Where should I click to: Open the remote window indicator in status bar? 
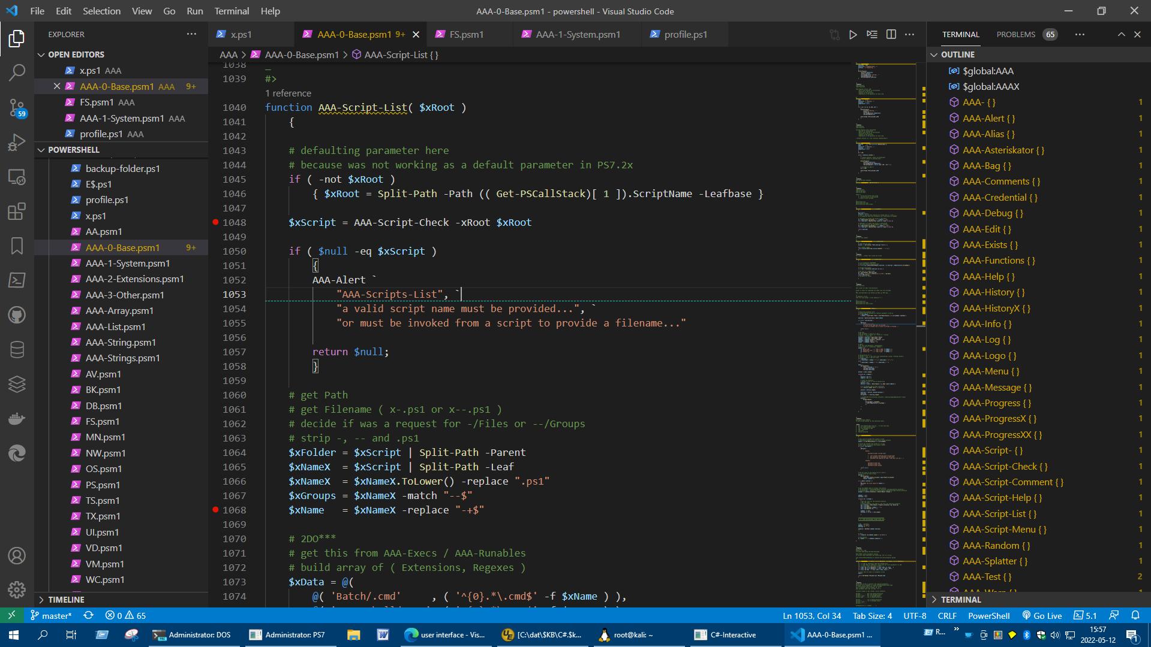tap(11, 616)
